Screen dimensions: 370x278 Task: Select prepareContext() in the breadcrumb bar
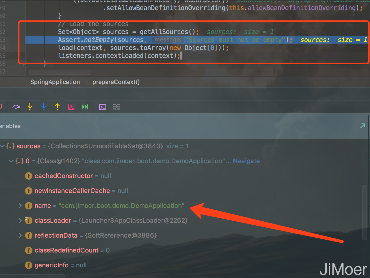[116, 82]
